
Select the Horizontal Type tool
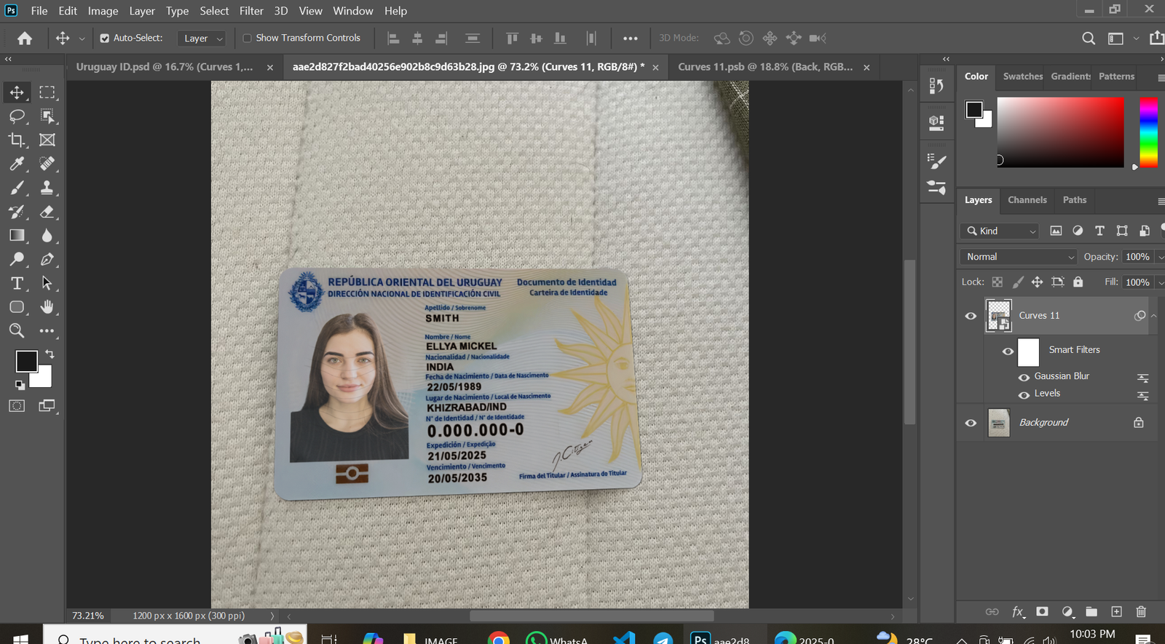[x=17, y=283]
